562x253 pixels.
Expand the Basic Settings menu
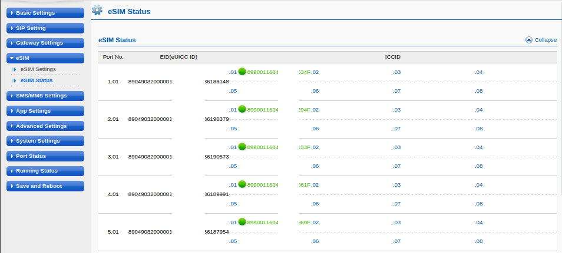(x=45, y=13)
